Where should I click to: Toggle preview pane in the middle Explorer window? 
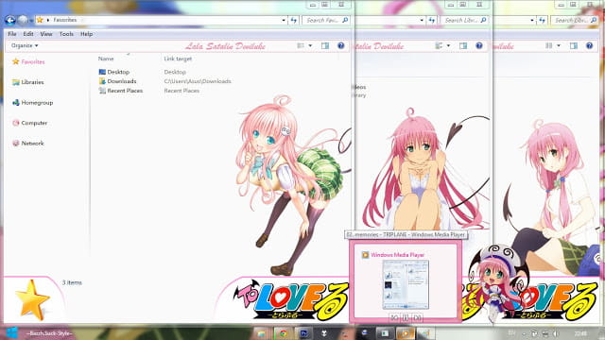pyautogui.click(x=463, y=45)
